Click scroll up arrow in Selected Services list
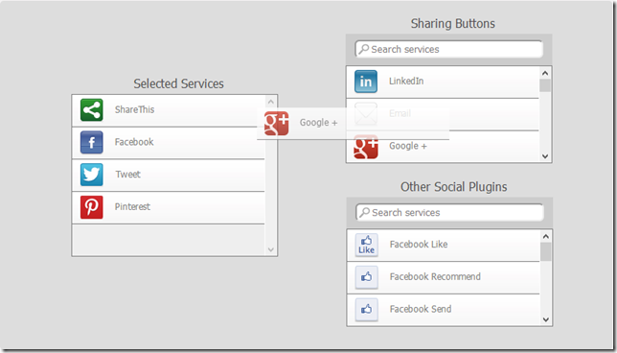This screenshot has height=353, width=617. pyautogui.click(x=271, y=102)
